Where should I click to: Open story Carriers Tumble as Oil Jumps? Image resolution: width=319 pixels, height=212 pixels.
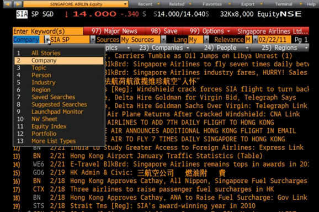tap(199, 56)
